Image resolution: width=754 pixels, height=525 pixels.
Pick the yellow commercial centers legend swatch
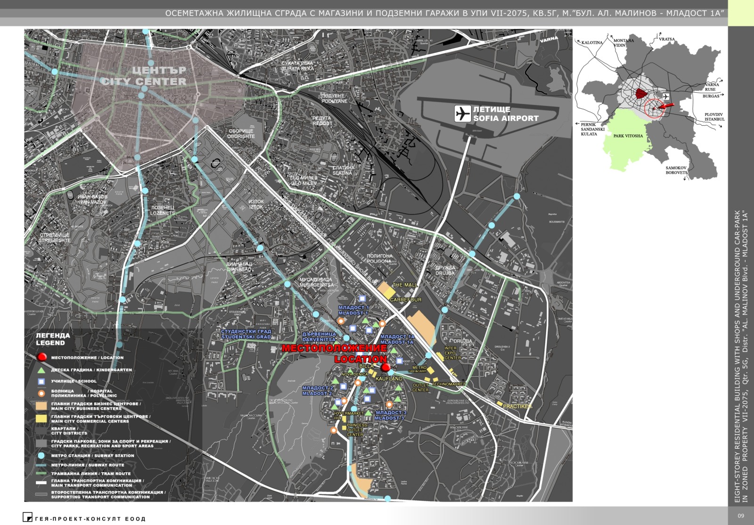click(x=41, y=419)
